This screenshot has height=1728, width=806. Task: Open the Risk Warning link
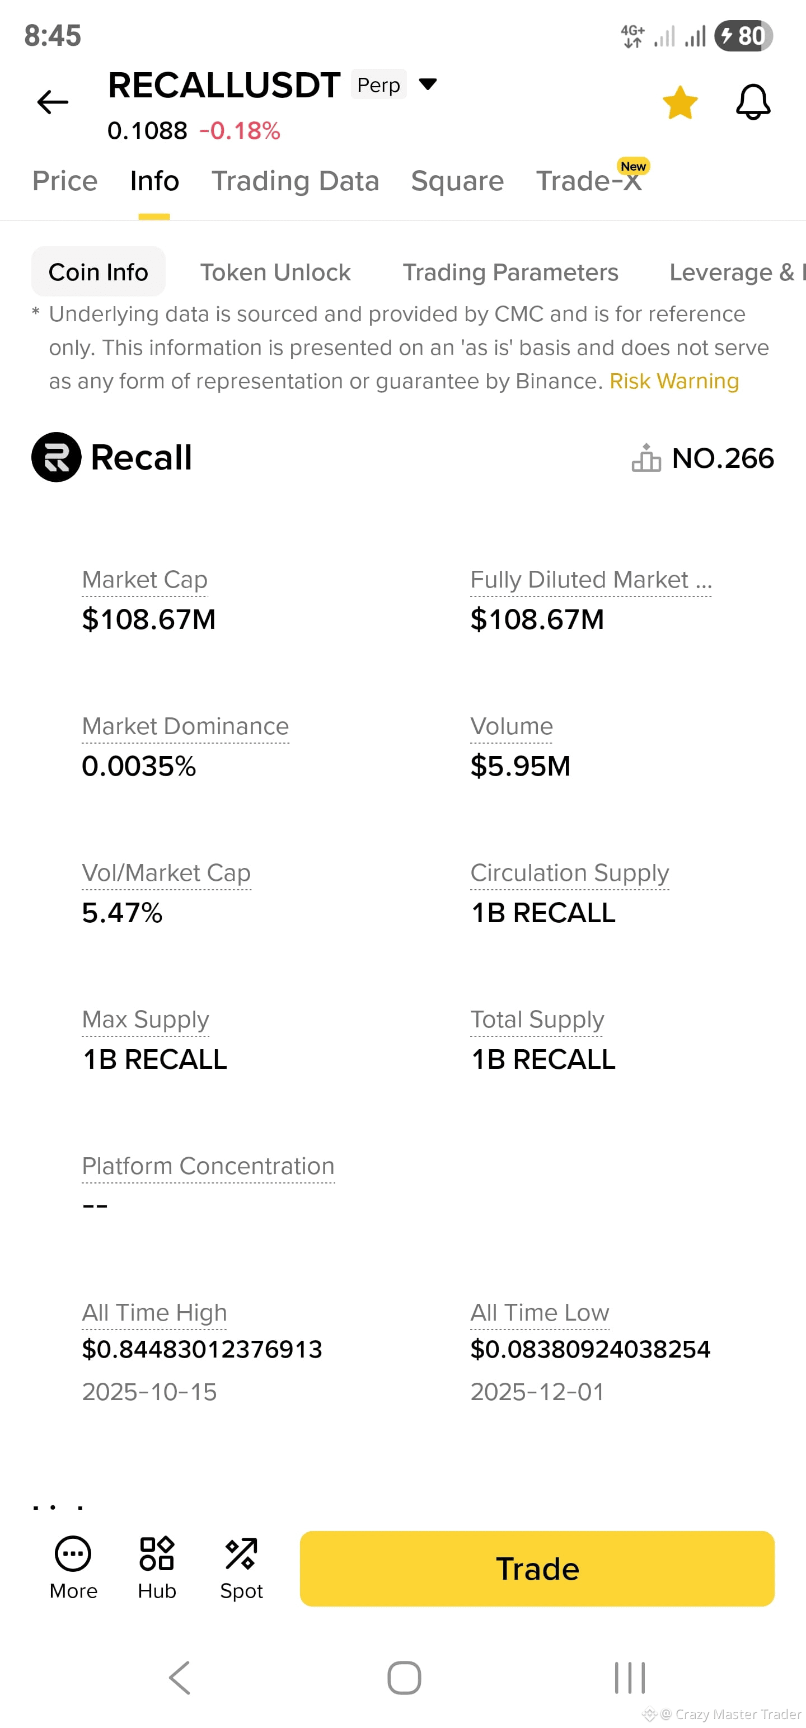(x=674, y=381)
